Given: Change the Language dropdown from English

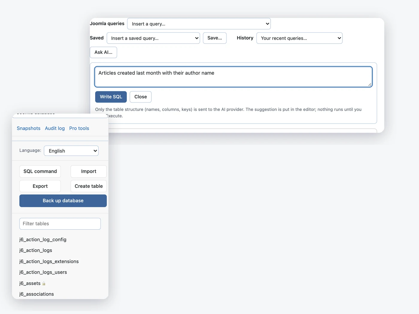Looking at the screenshot, I should click(71, 151).
